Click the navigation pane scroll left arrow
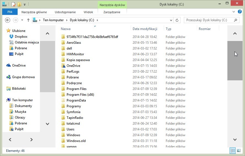This screenshot has height=156, width=245. coord(10,139)
